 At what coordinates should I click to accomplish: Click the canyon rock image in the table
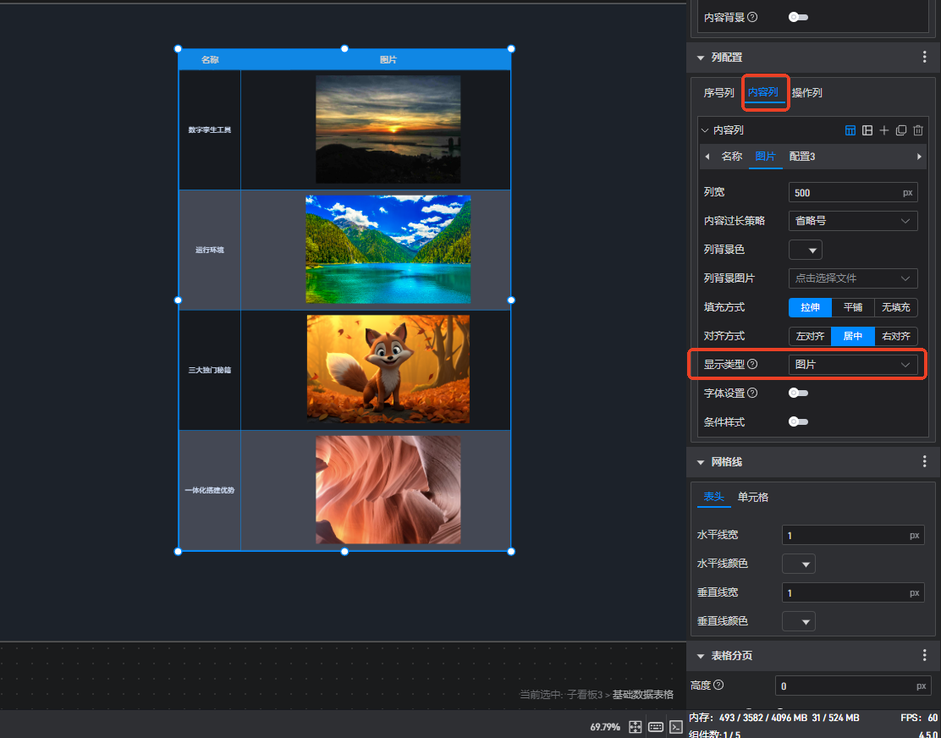(x=388, y=489)
